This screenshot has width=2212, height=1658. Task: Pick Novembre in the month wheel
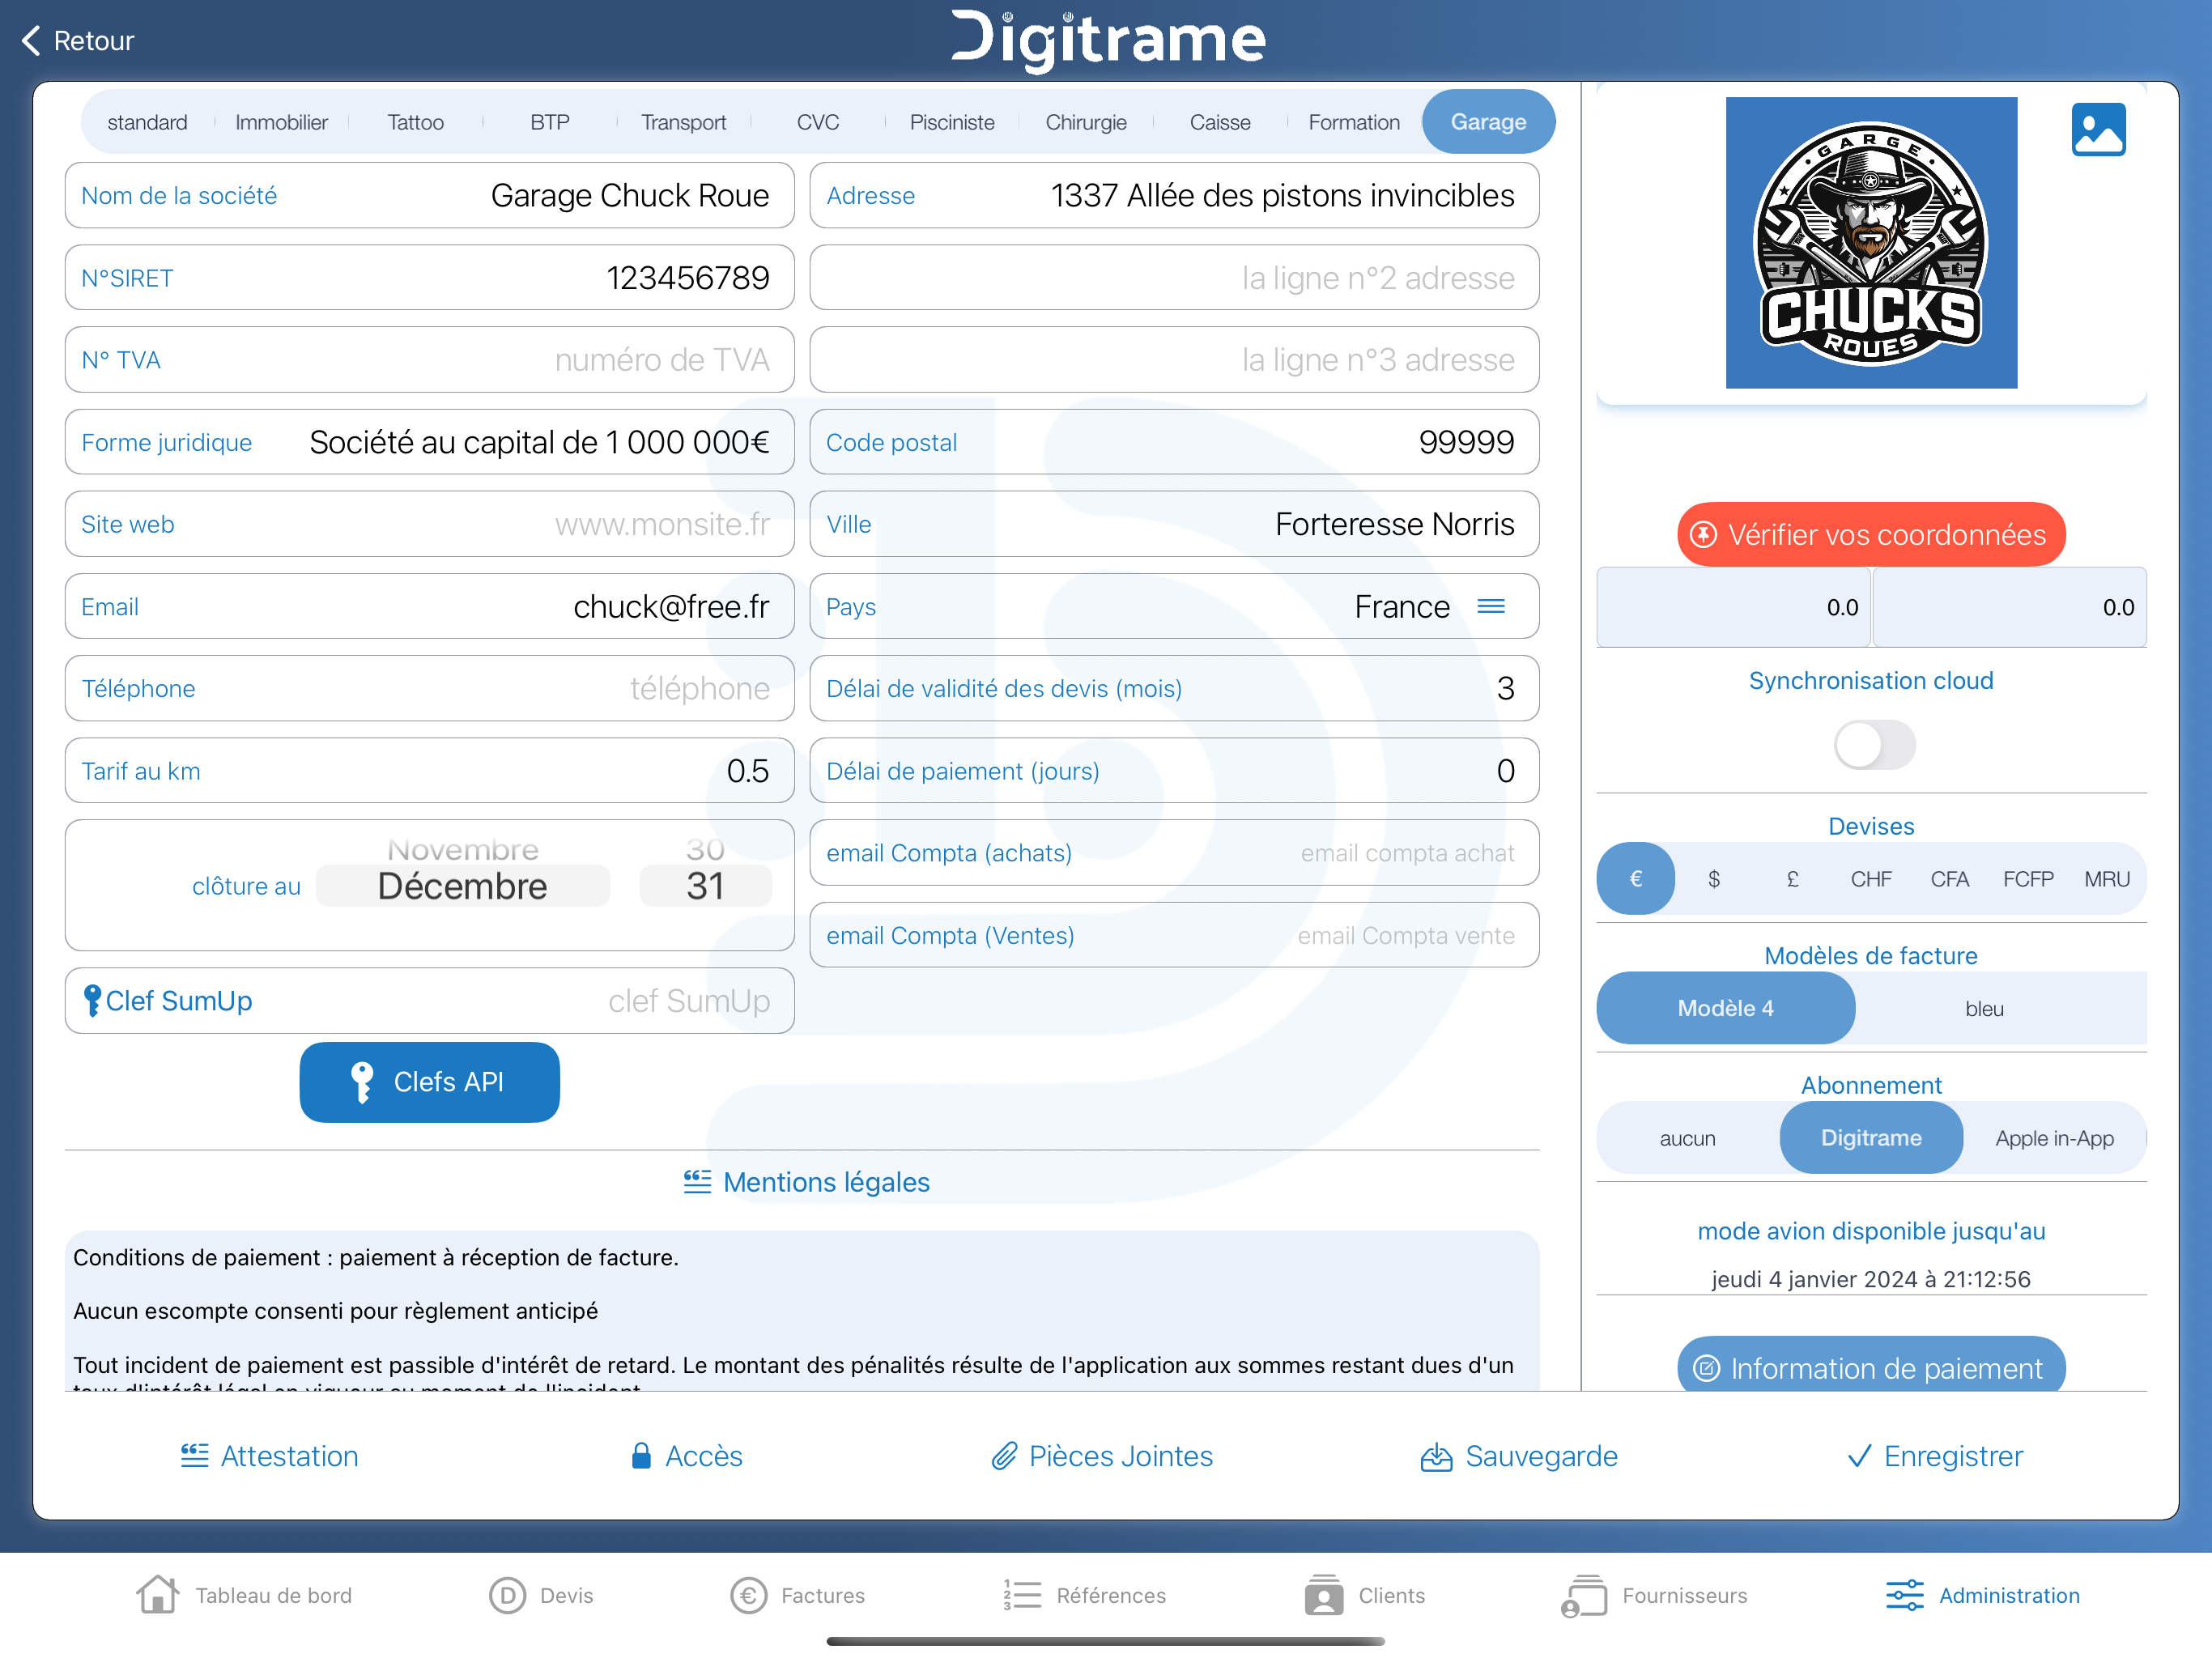click(462, 849)
